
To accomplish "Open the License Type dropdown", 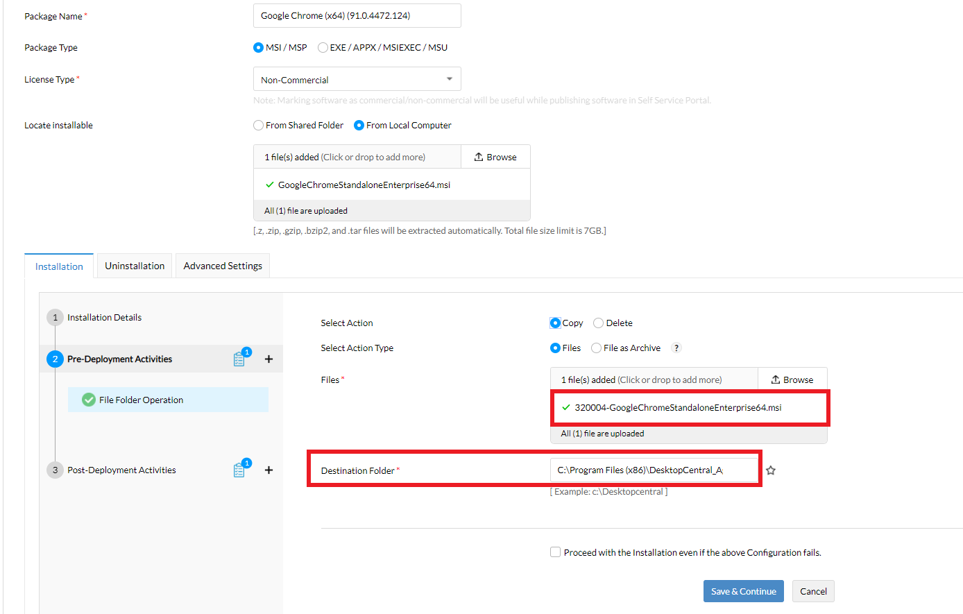I will pyautogui.click(x=357, y=79).
